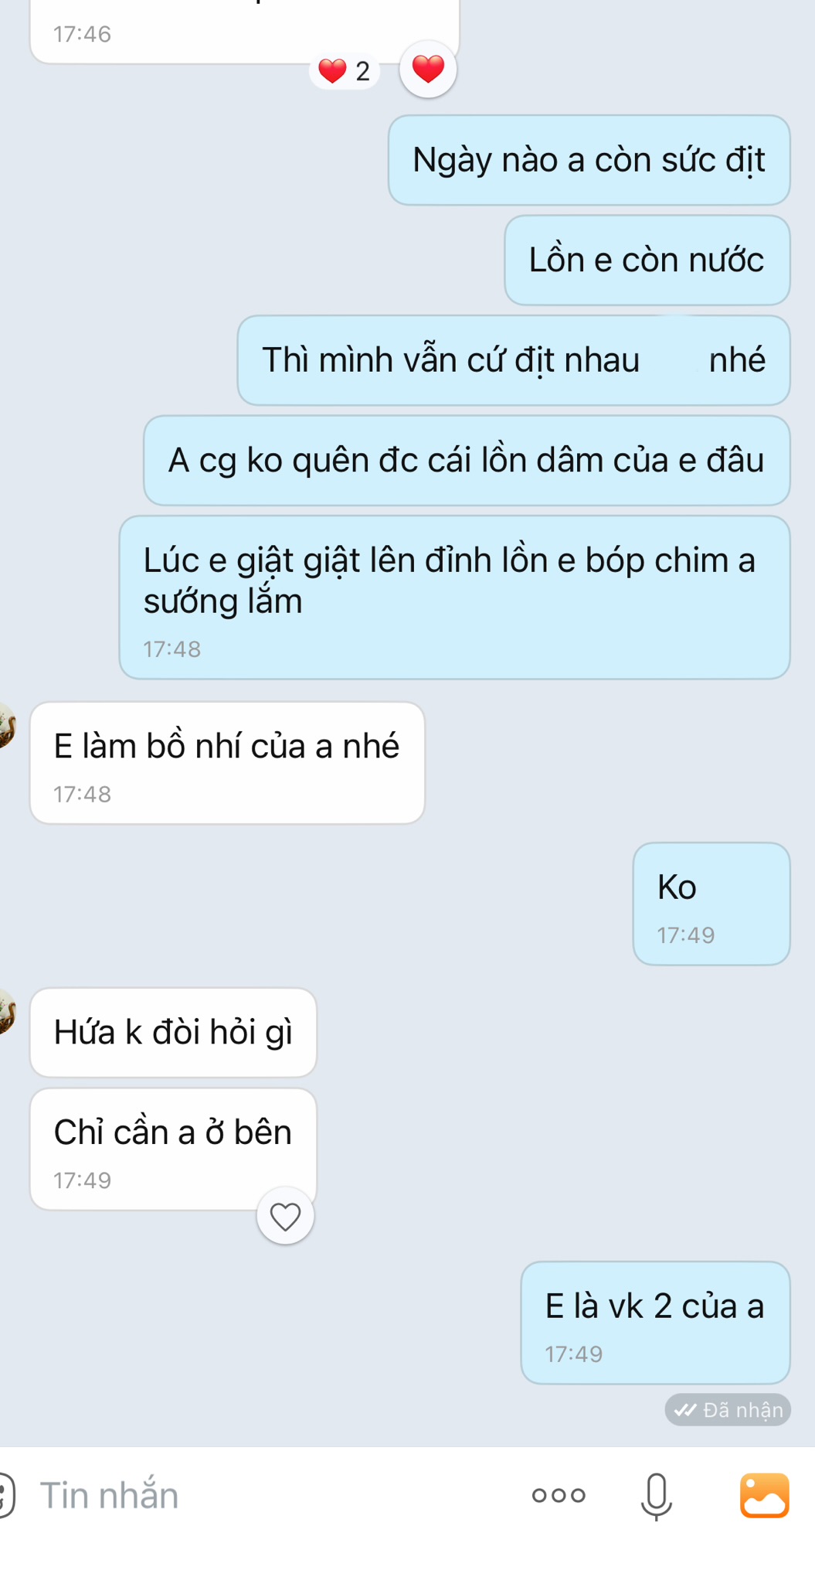Screen dimensions: 815x1570
Task: Select the 'Chỉ cần a ở bên' bubble
Action: click(x=173, y=1149)
